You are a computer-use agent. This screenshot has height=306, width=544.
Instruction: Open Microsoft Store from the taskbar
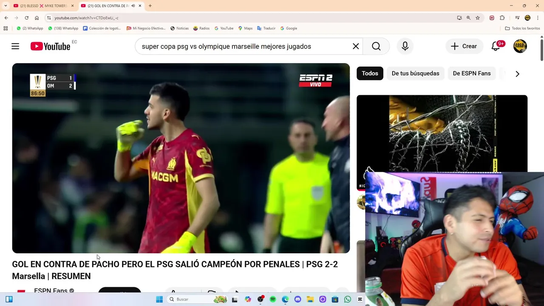pos(335,299)
